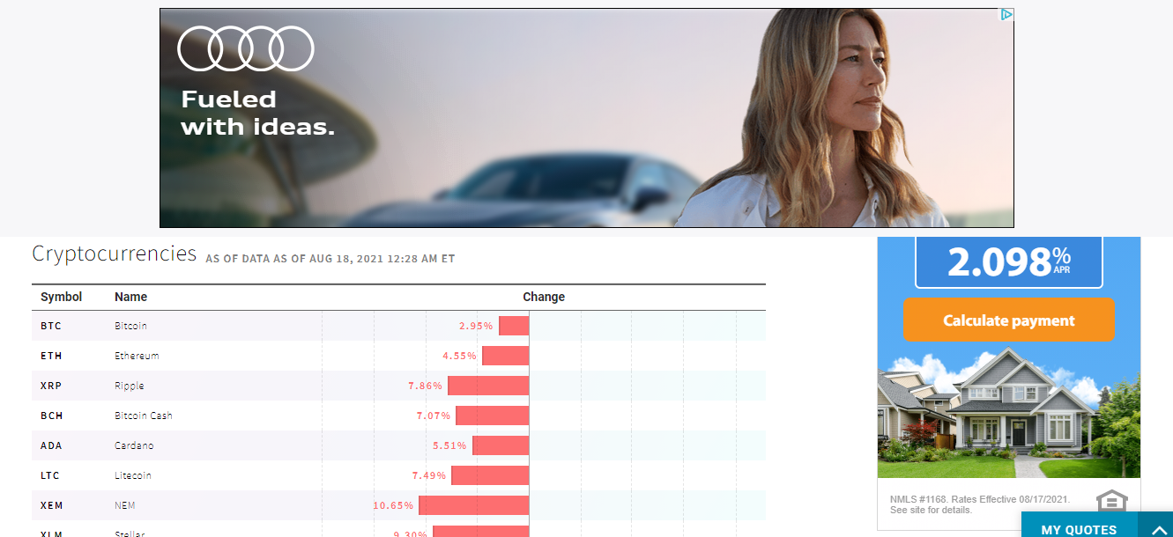Open the MY QUOTES tab
1173x537 pixels.
(1078, 529)
